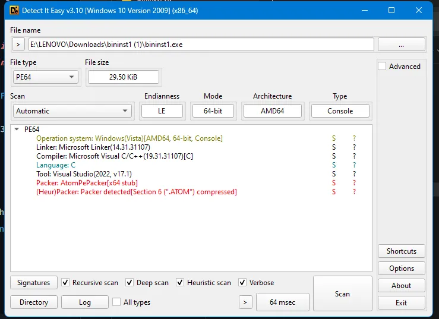Open the ? info for (Heur)Packer row
The width and height of the screenshot is (439, 319).
pyautogui.click(x=354, y=192)
